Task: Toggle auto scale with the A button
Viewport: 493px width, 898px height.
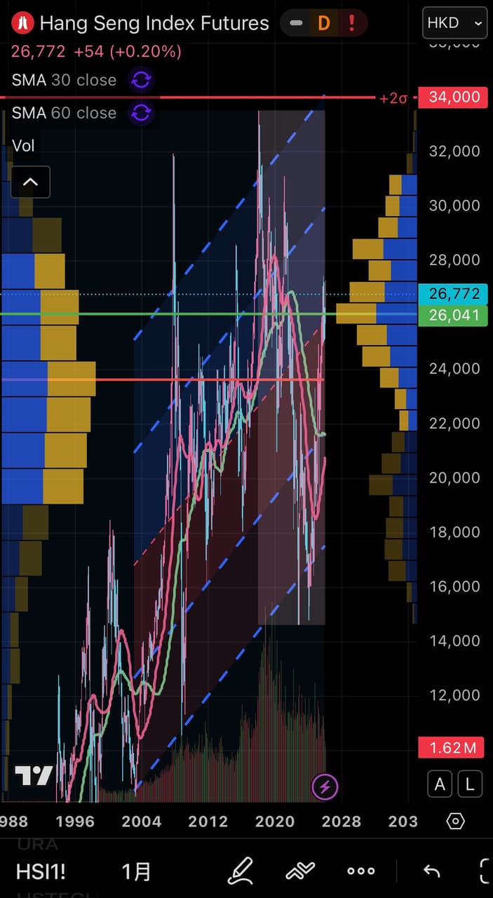Action: 440,784
